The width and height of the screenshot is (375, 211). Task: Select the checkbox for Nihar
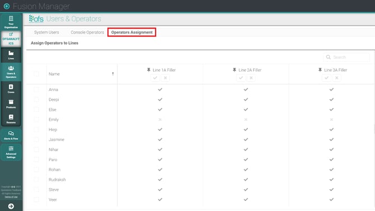coord(36,149)
